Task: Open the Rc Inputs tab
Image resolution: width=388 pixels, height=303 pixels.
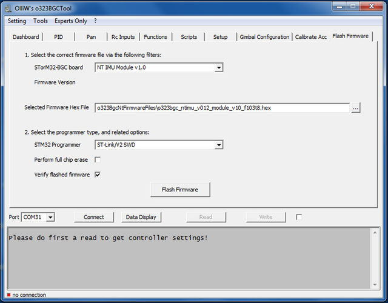Action: click(x=123, y=37)
